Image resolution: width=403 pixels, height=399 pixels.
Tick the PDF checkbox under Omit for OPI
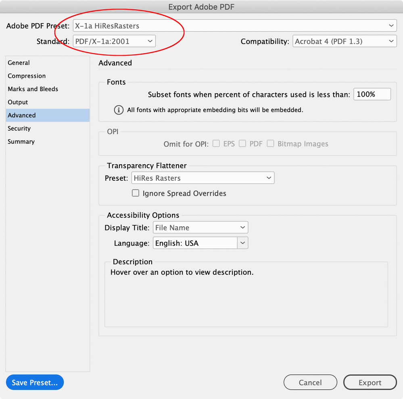pos(242,144)
